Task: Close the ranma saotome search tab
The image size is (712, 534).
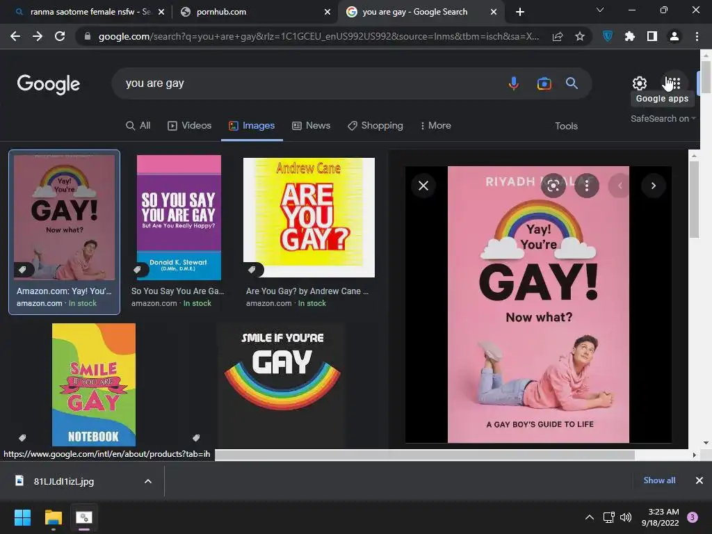Action: click(x=161, y=13)
